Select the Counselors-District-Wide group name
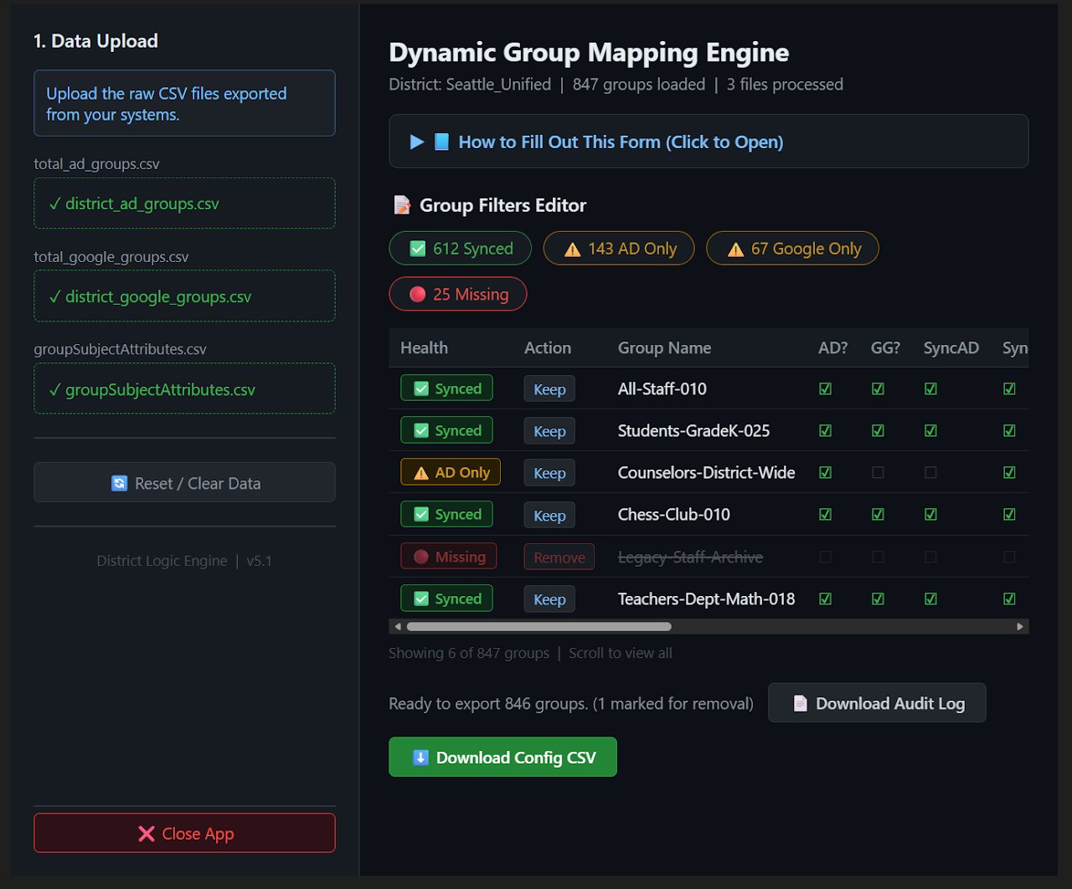The height and width of the screenshot is (889, 1072). (x=707, y=472)
